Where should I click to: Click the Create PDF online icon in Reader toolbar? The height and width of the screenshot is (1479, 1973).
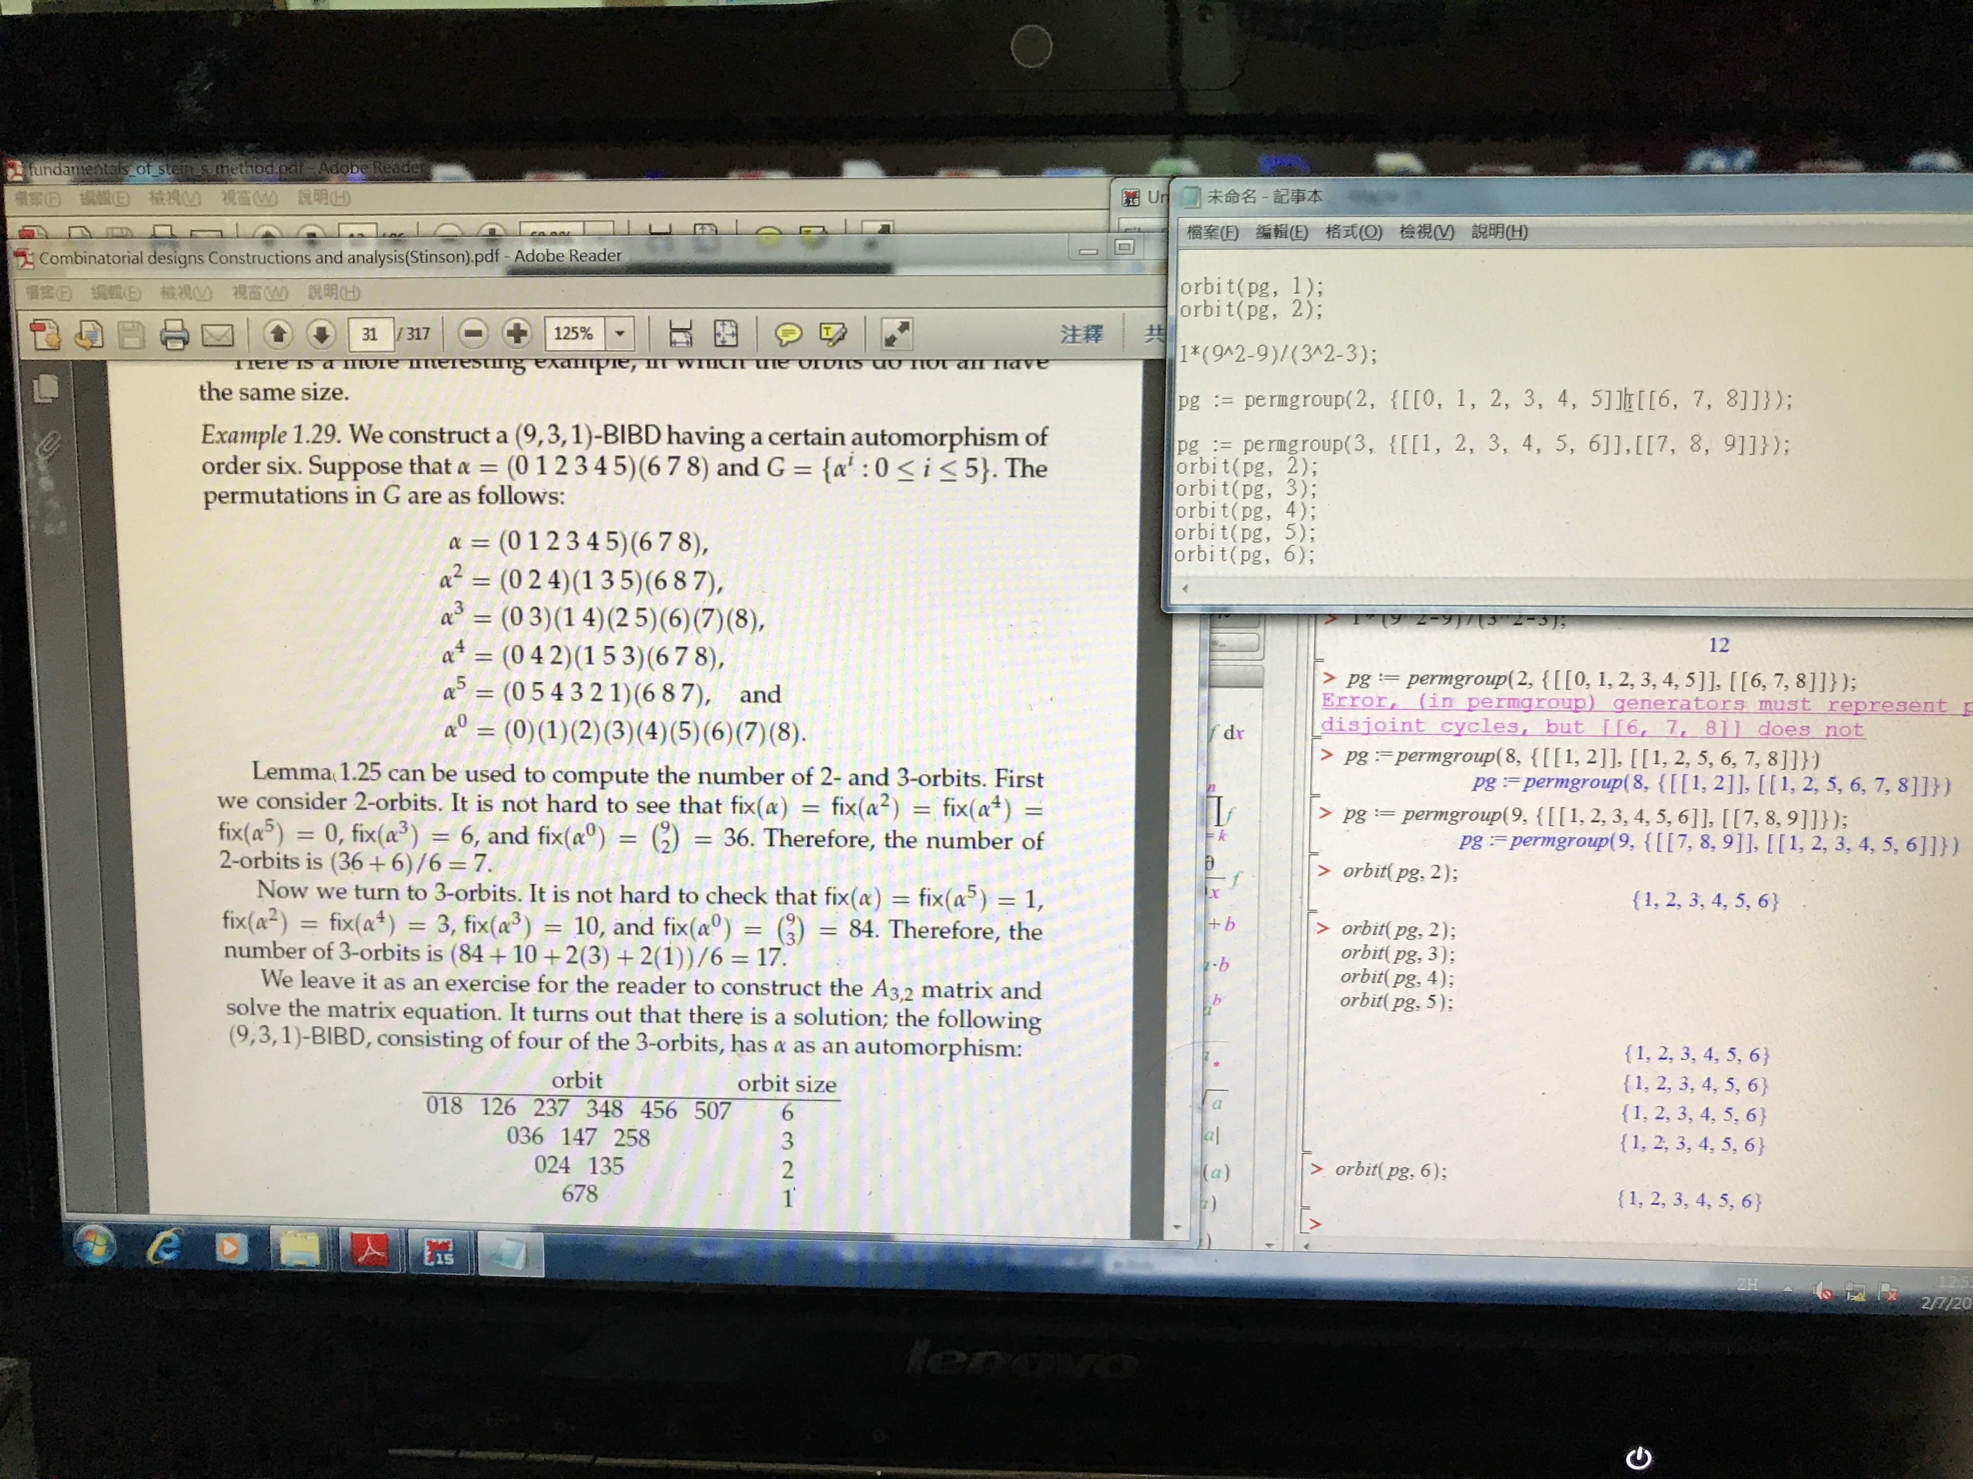click(x=45, y=335)
